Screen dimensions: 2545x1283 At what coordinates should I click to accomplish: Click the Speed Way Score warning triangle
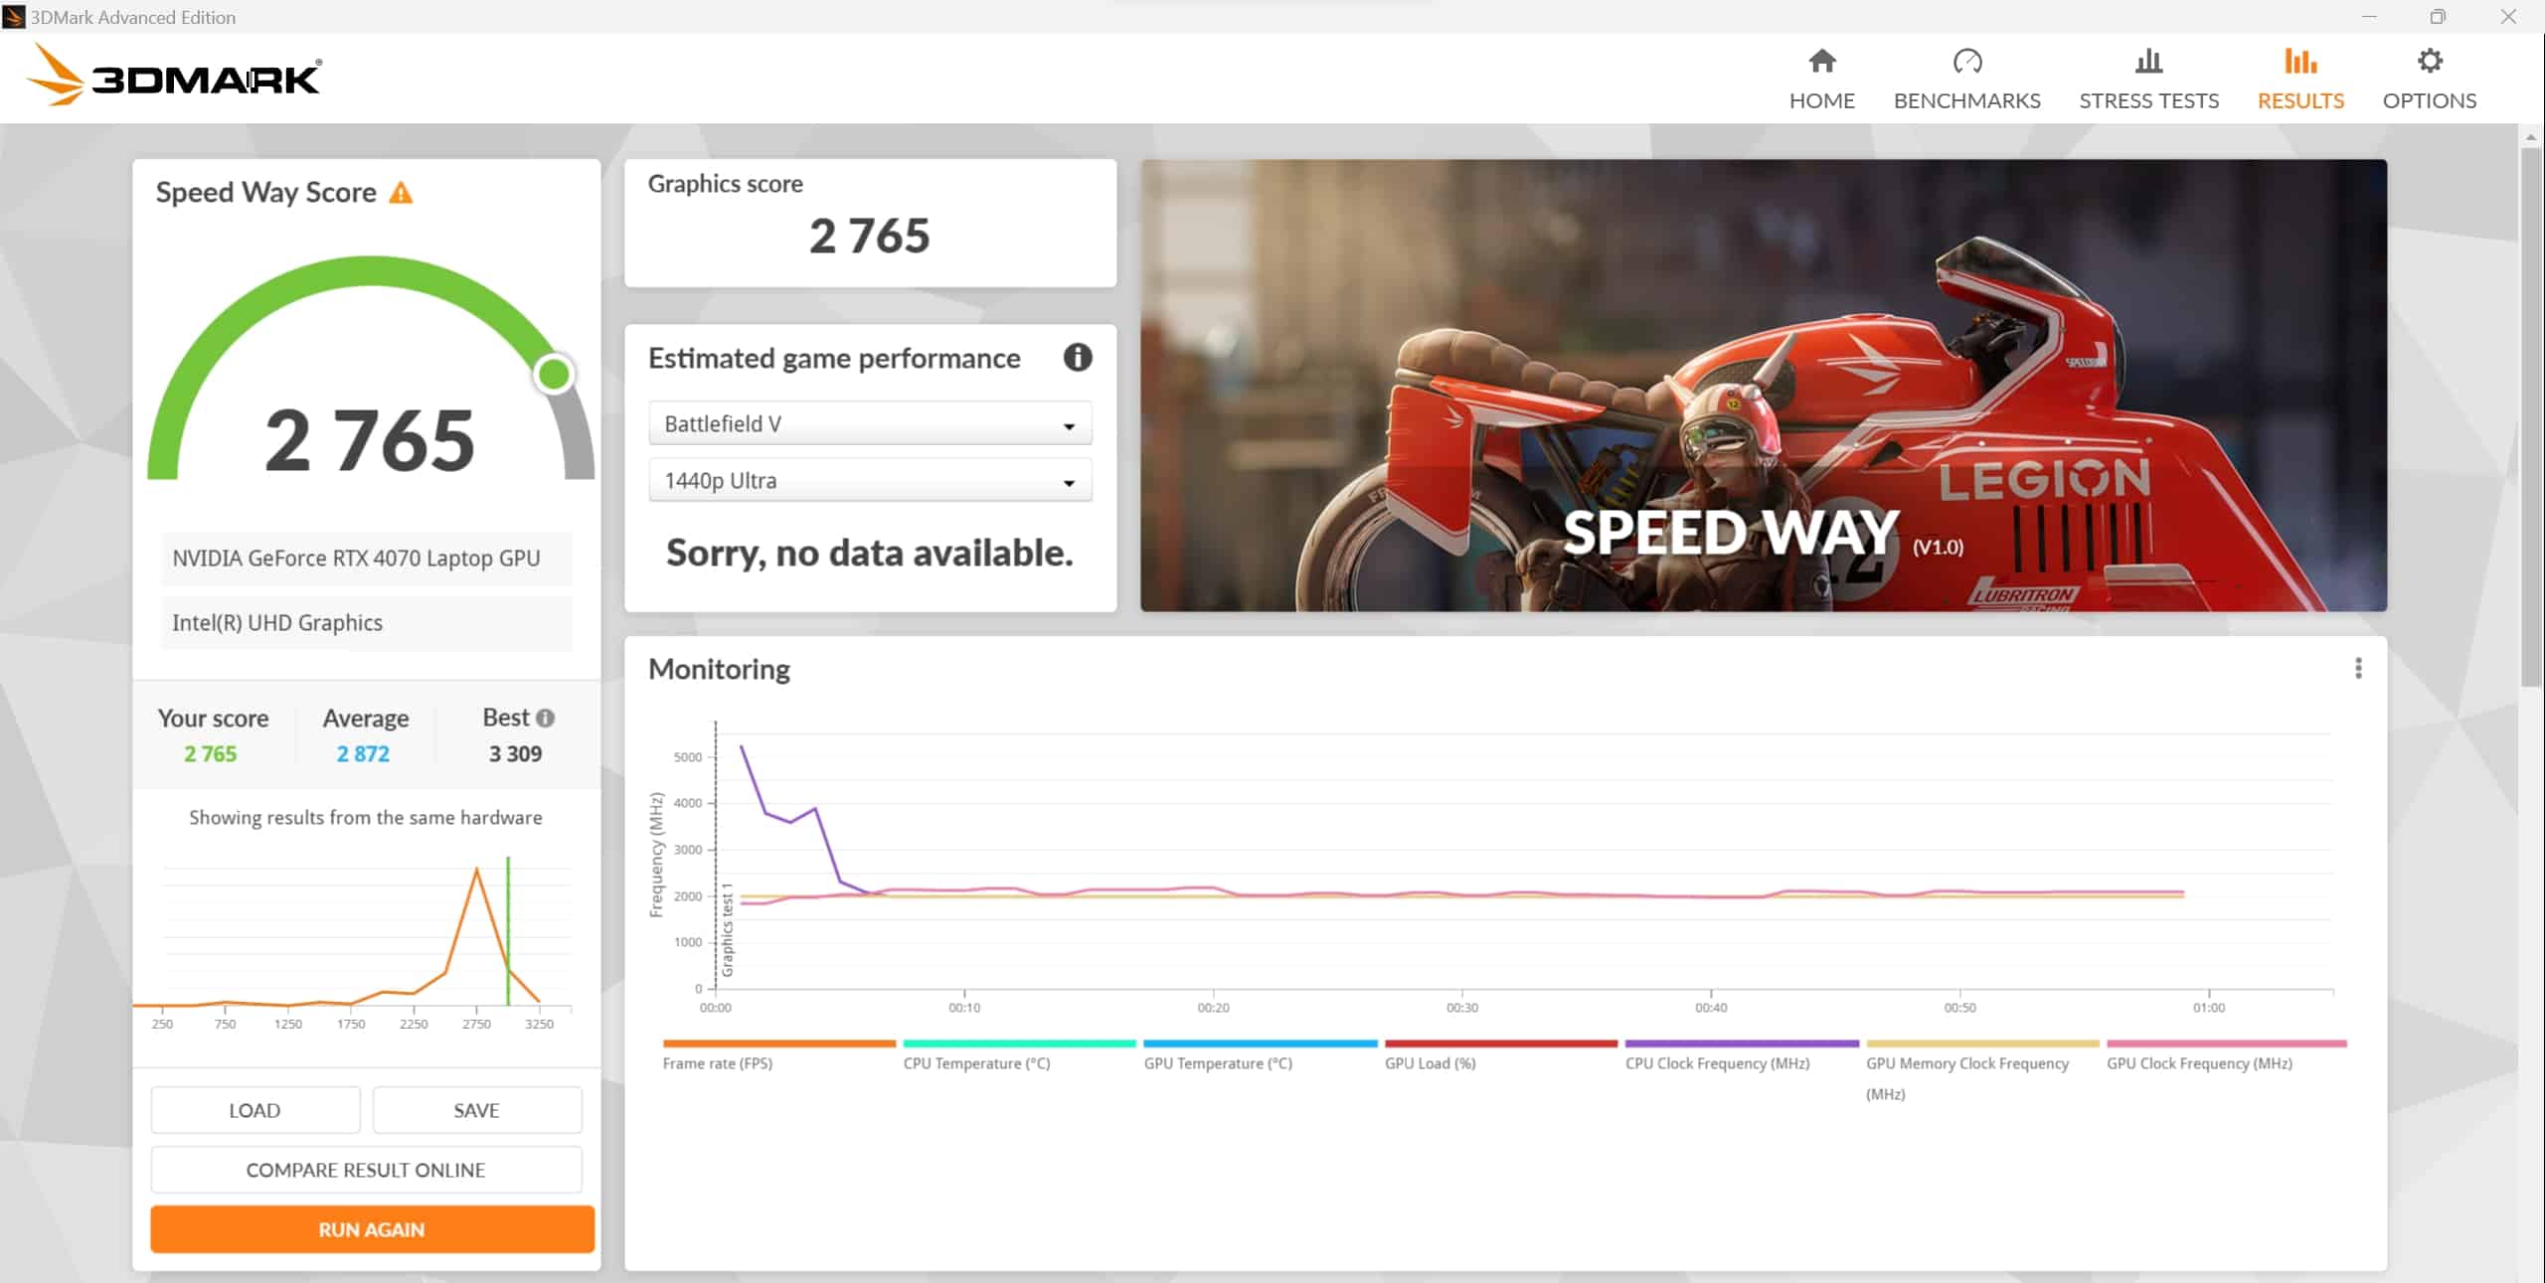coord(401,193)
